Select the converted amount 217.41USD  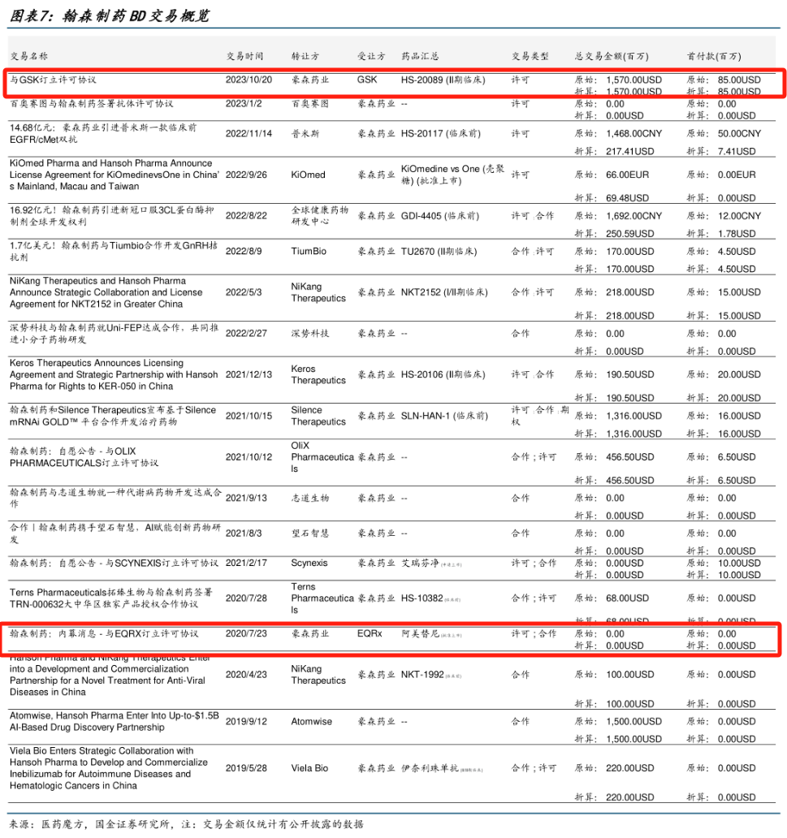tap(629, 151)
